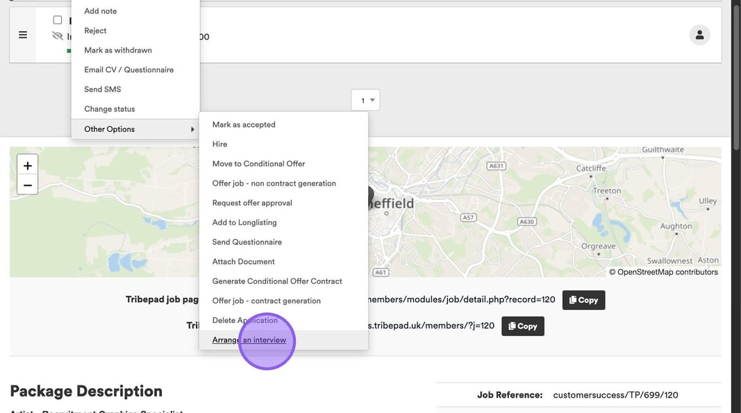The width and height of the screenshot is (741, 413).
Task: Copy the Tribepad job page URL
Action: [583, 300]
